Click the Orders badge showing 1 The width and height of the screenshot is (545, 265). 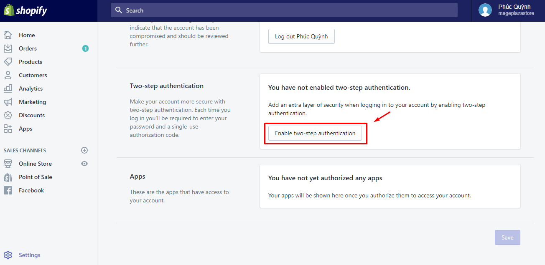click(85, 48)
